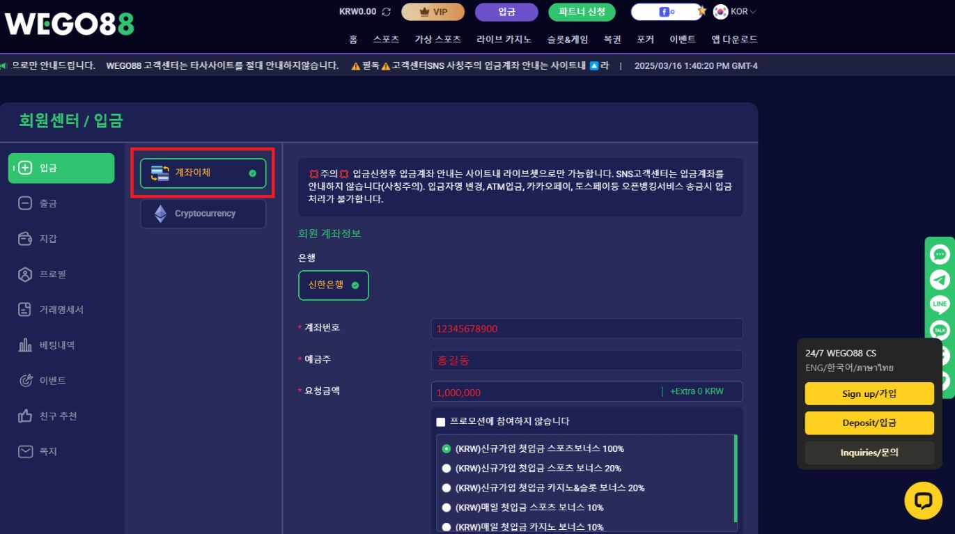Viewport: 955px width, 534px height.
Task: Click the 쪽지 envelope icon
Action: click(x=25, y=452)
